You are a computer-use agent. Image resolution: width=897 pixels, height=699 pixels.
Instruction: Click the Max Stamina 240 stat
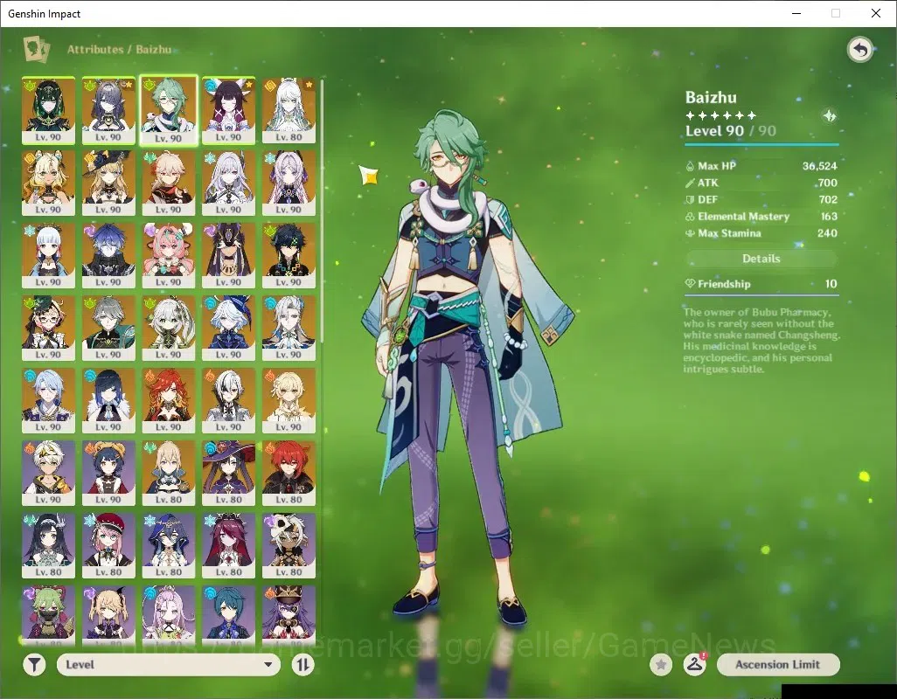[761, 233]
